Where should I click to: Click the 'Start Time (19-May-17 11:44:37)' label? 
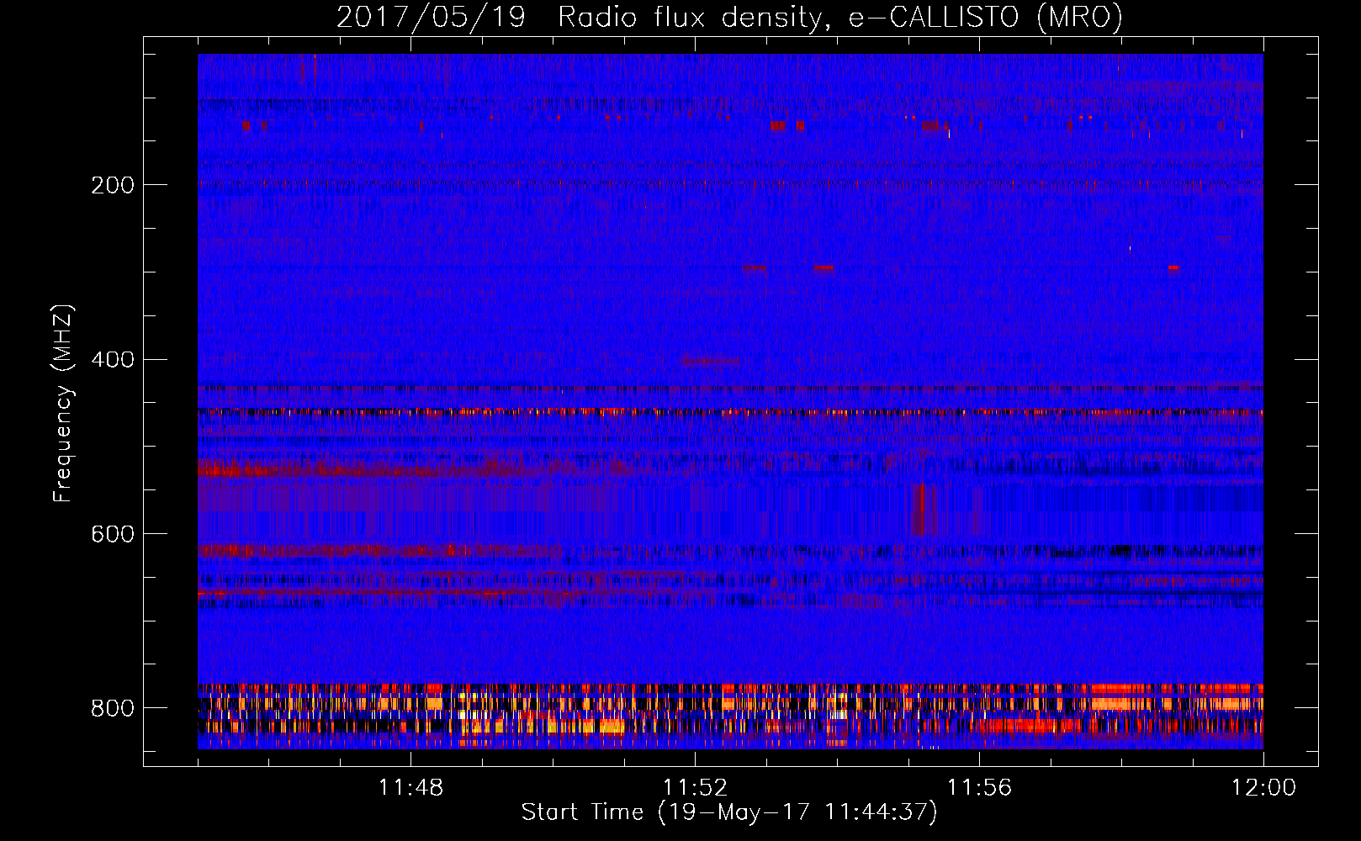tap(729, 812)
